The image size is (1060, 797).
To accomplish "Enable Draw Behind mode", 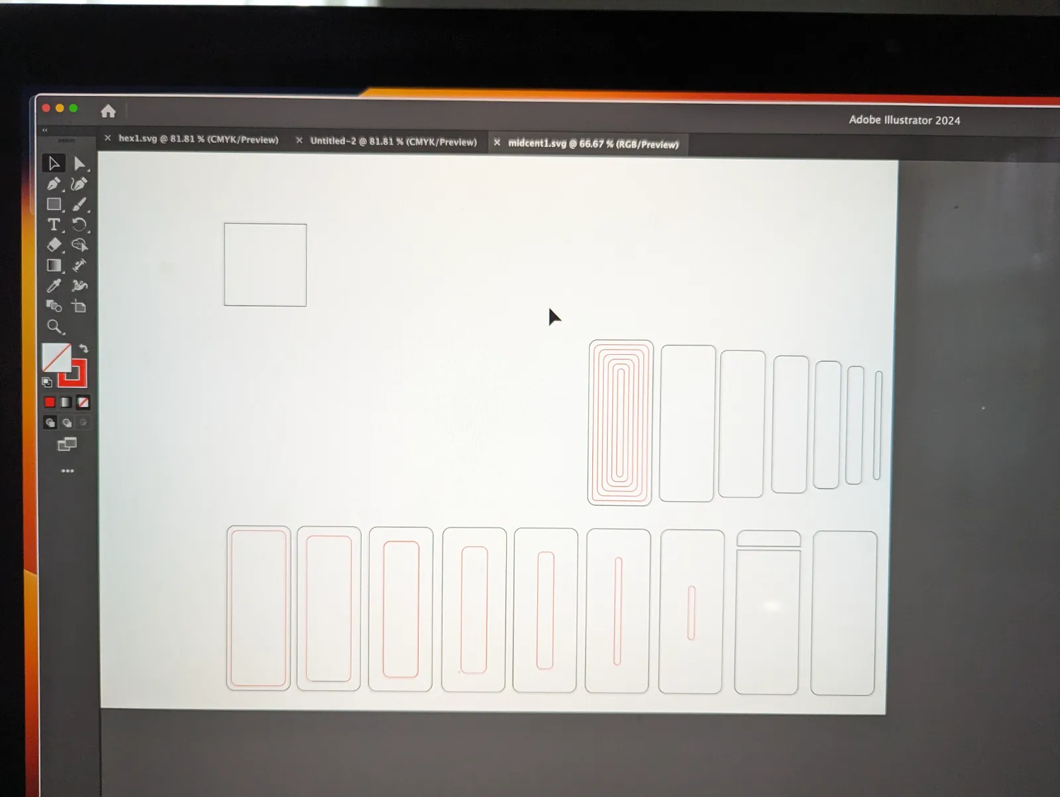I will [x=66, y=422].
